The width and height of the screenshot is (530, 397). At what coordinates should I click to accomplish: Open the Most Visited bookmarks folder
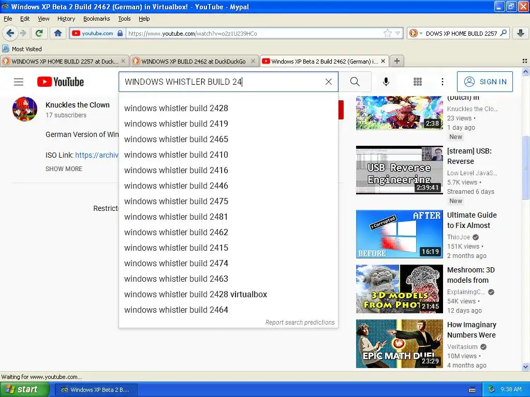(22, 49)
